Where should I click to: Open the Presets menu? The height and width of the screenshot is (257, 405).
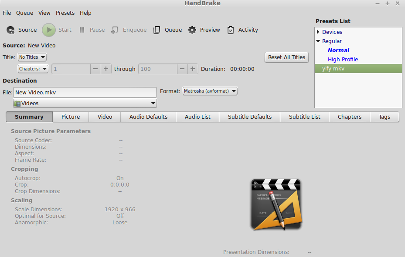(65, 13)
